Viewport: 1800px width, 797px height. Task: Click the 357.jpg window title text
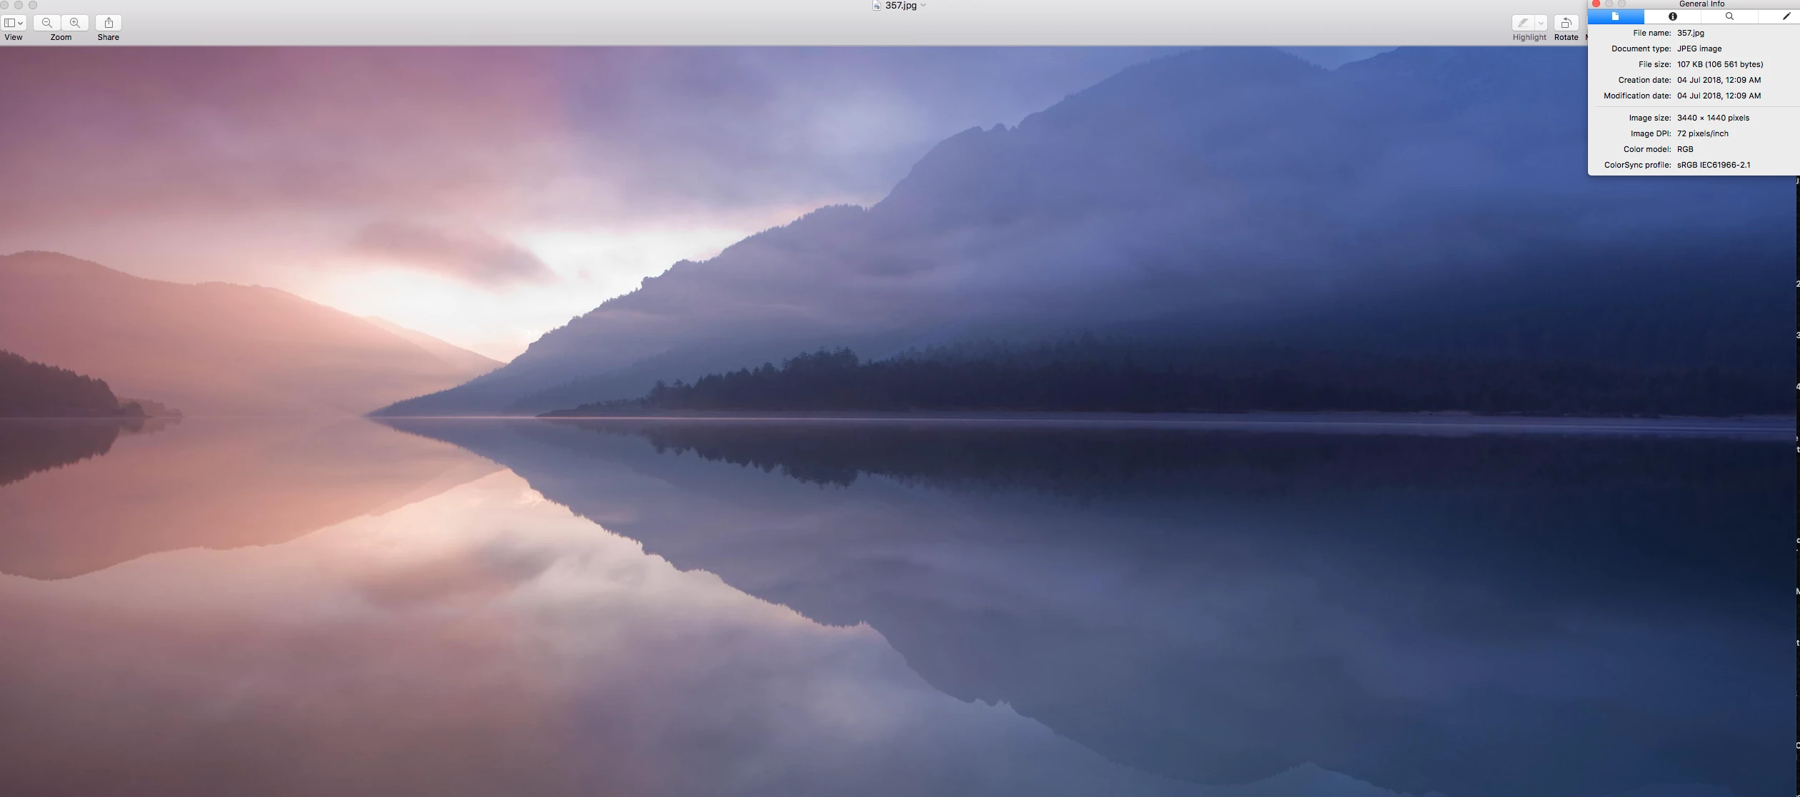900,6
